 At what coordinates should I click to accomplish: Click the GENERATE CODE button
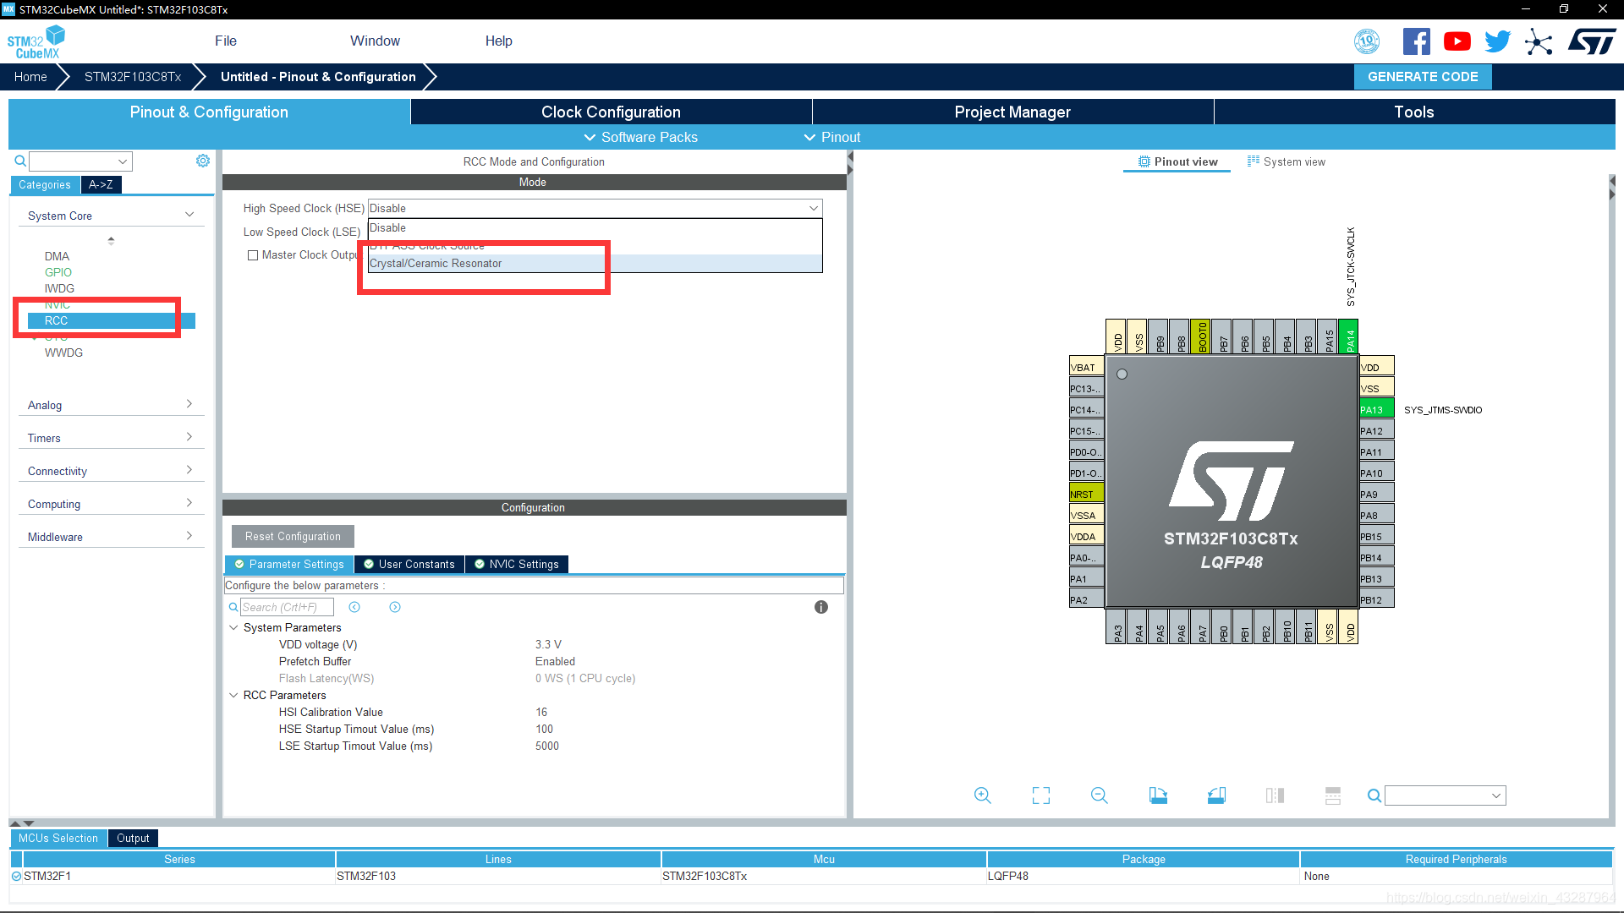pos(1423,76)
